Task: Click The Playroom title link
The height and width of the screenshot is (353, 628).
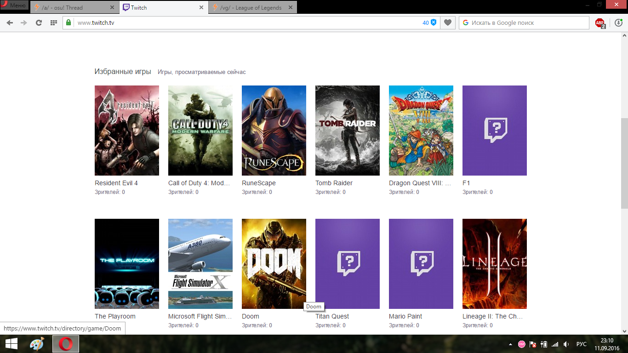Action: [x=115, y=316]
